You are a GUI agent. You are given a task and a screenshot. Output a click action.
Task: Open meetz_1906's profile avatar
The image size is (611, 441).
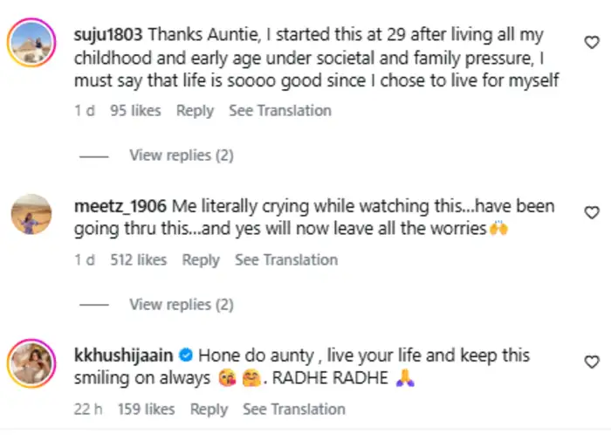[31, 213]
